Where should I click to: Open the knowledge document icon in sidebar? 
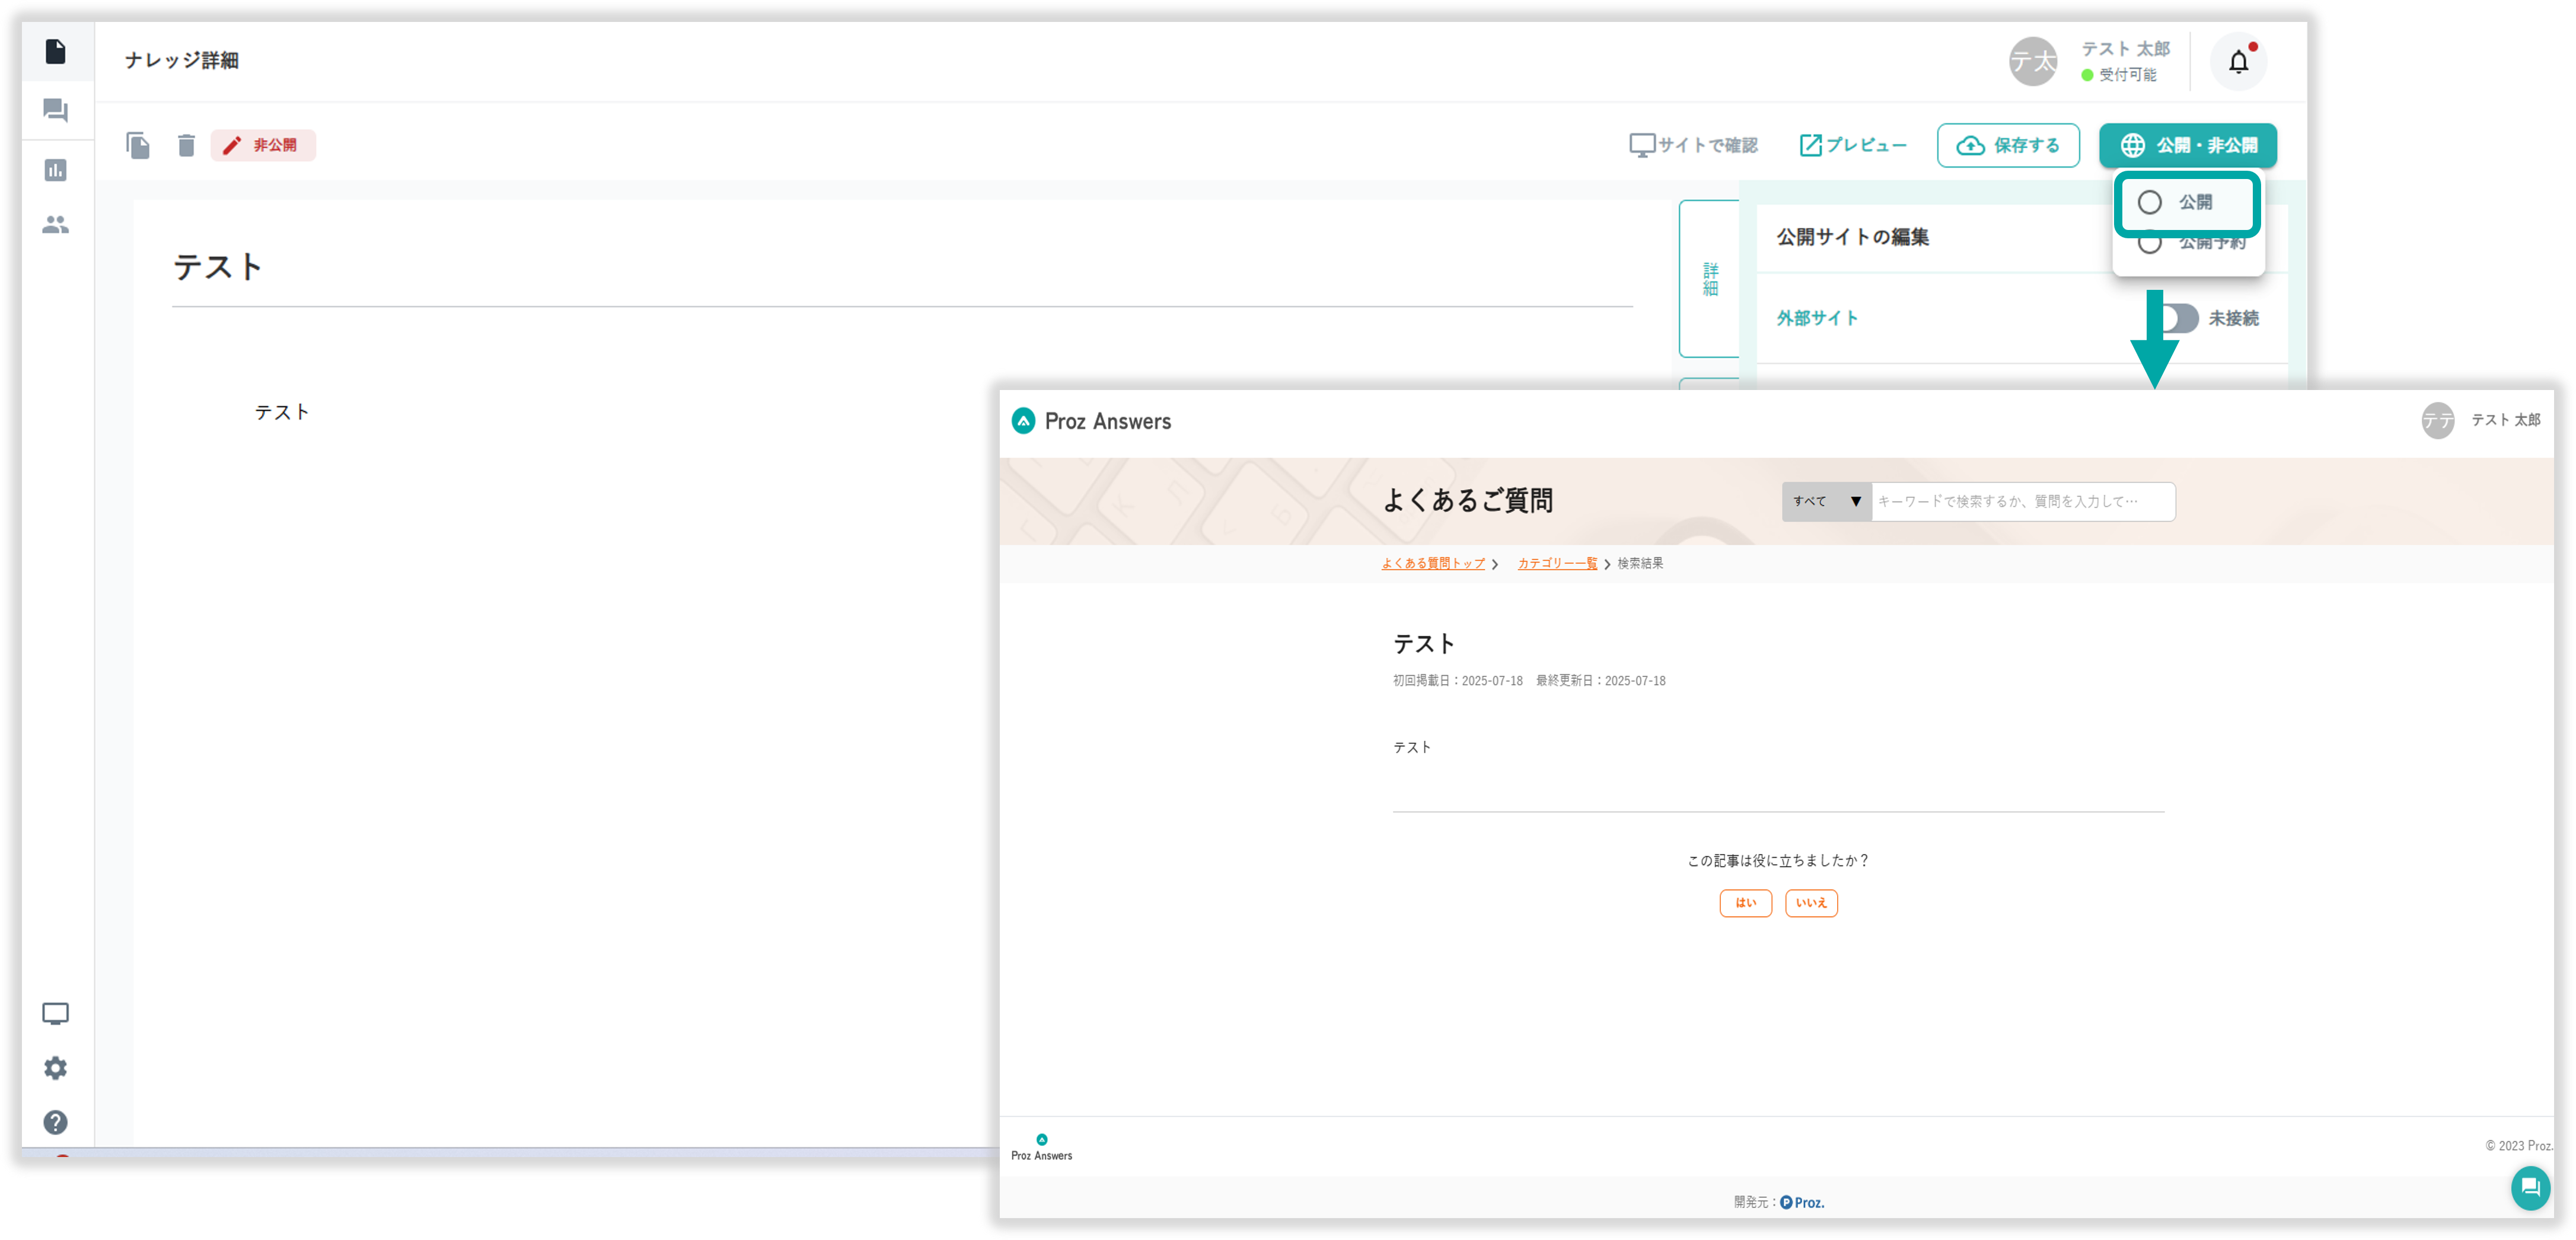[x=56, y=51]
